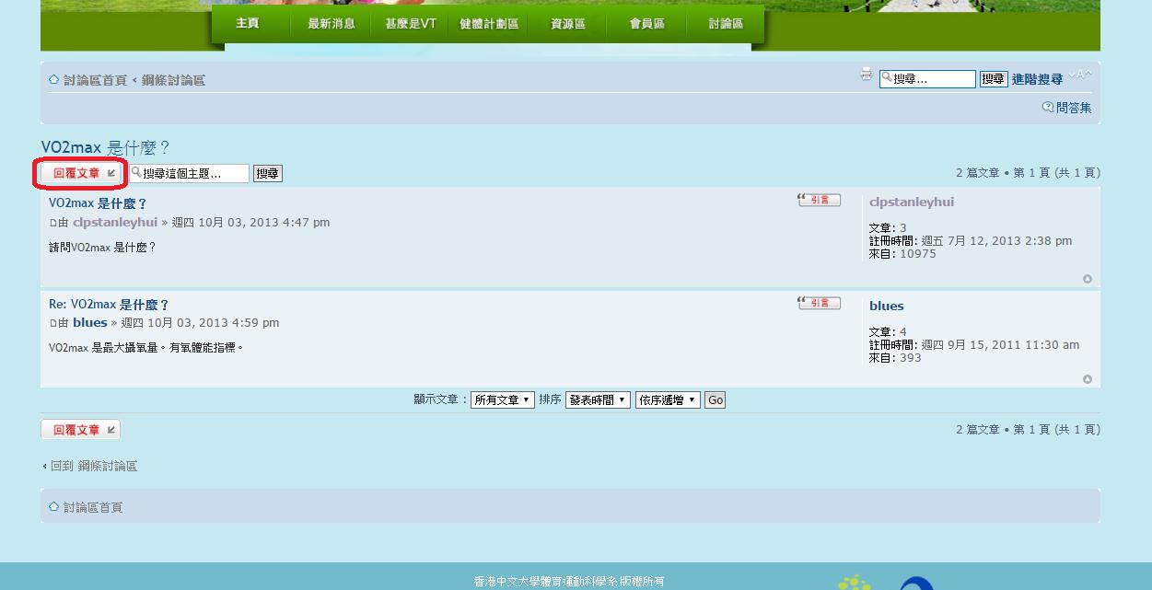Click back-to-top arrow icon in second post
The image size is (1152, 590).
(1087, 379)
